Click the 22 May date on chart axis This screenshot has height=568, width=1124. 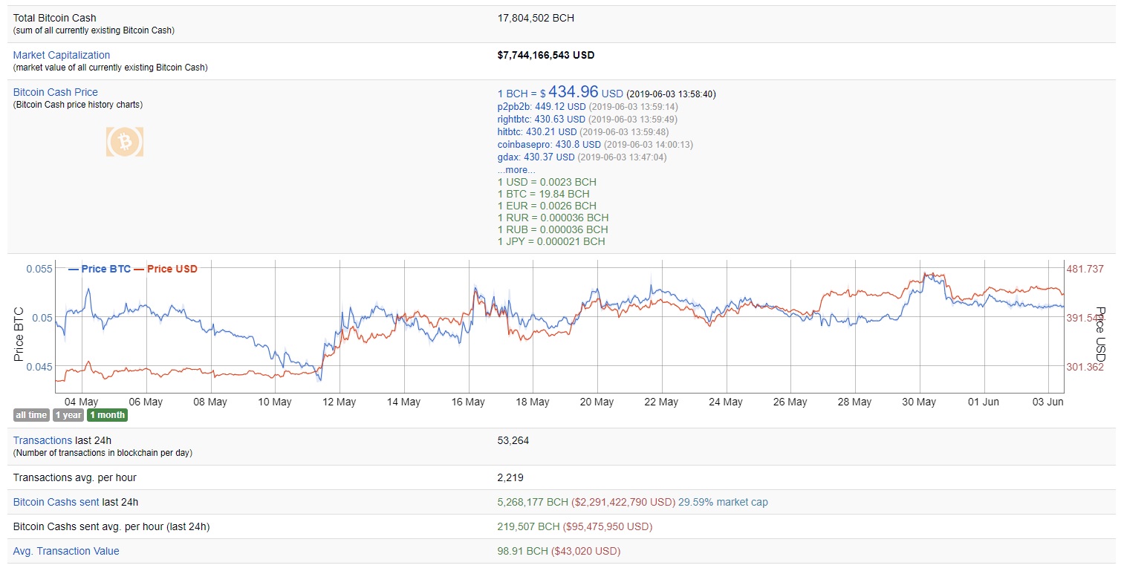661,402
